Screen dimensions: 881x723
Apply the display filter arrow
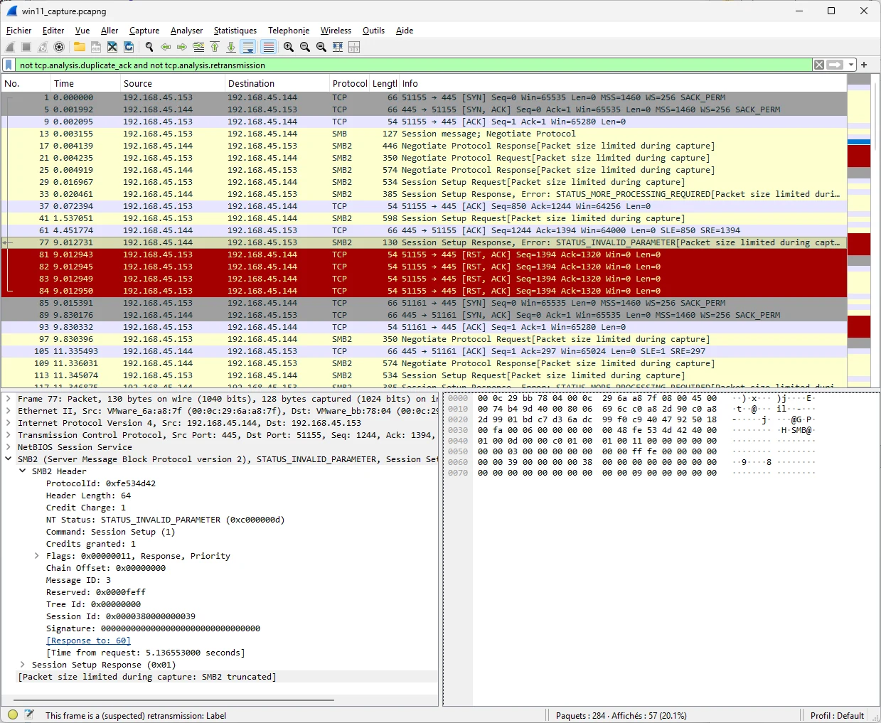point(835,65)
